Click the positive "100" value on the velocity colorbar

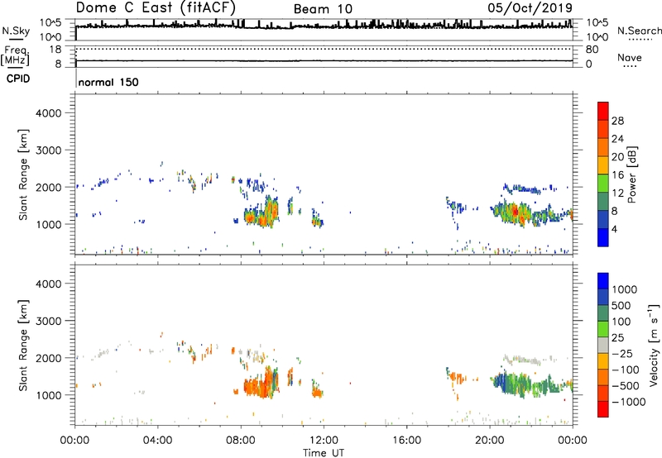coord(621,322)
